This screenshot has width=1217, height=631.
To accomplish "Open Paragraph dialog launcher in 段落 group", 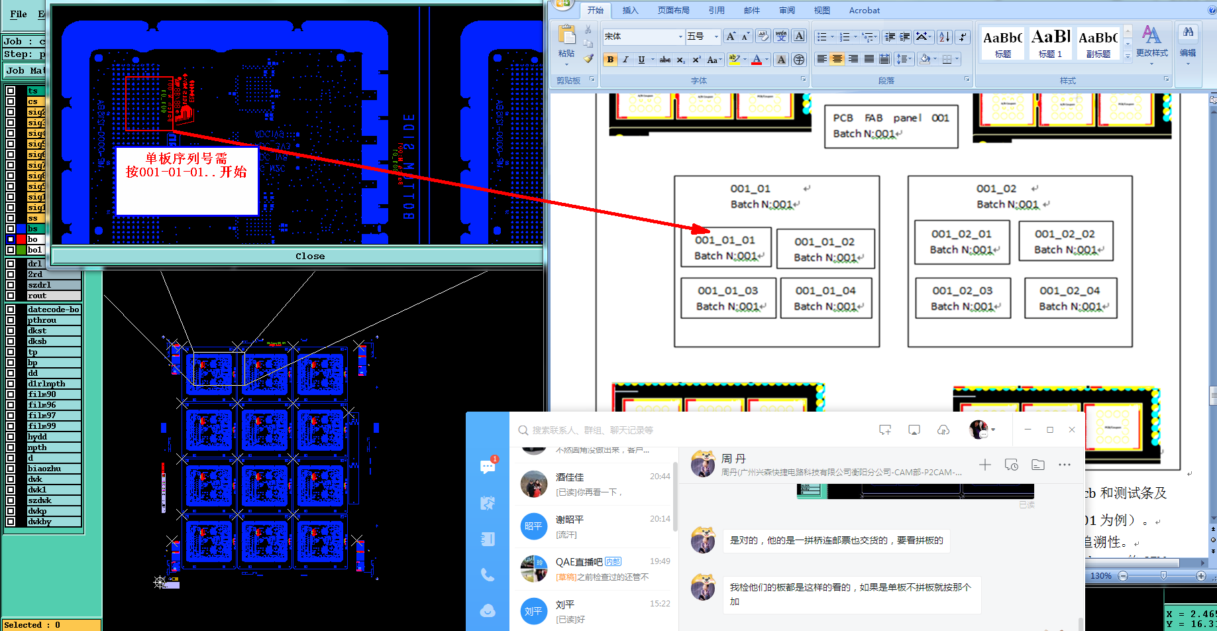I will [x=967, y=80].
